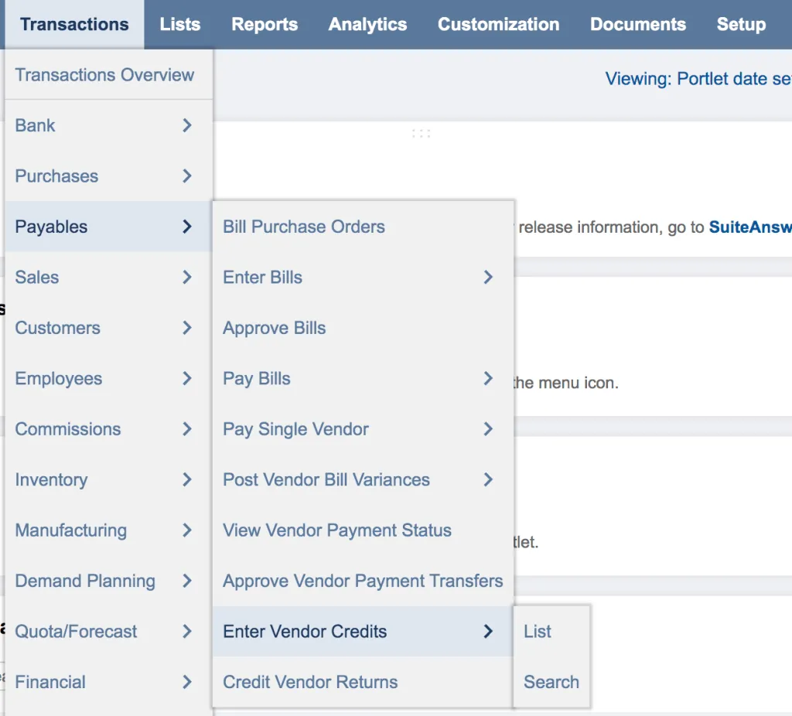
Task: Expand the Pay Bills chevron
Action: [488, 378]
